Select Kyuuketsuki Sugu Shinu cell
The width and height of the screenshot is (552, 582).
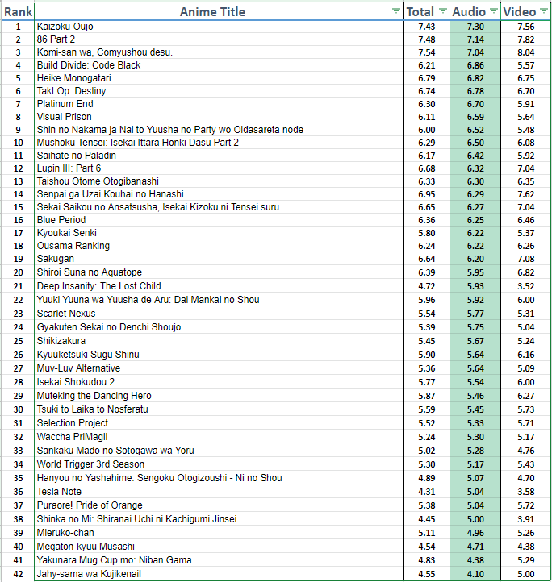219,355
